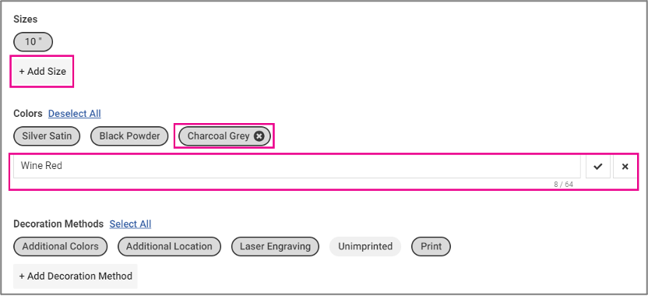Click the Decoration Methods section label

pos(58,224)
